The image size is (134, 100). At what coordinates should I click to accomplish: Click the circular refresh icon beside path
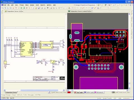pos(99,5)
